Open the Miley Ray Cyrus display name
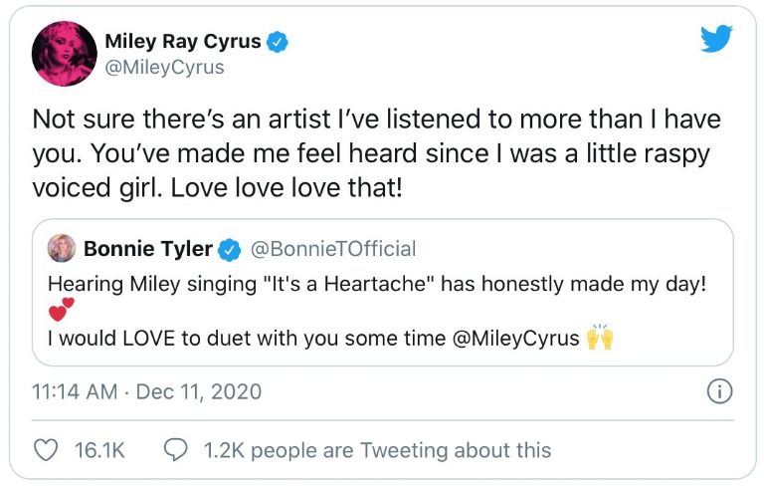 pyautogui.click(x=183, y=42)
